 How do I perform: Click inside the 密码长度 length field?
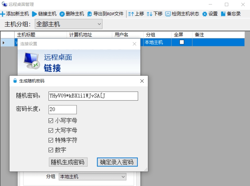tap(62, 109)
